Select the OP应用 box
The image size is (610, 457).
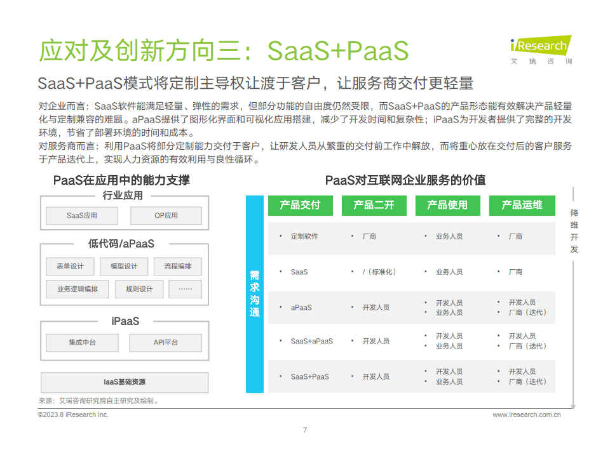pos(166,216)
